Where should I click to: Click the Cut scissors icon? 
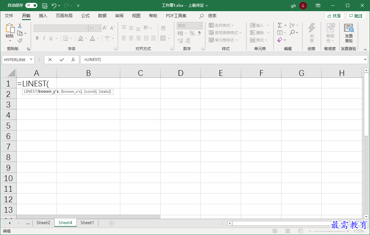coord(20,26)
